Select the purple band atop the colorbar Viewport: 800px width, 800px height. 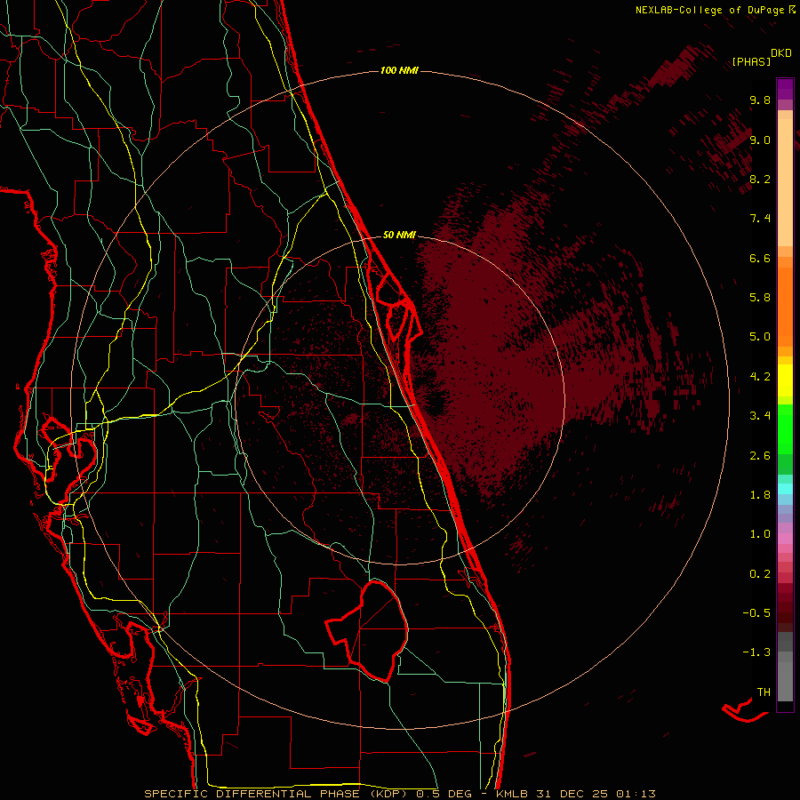point(785,89)
